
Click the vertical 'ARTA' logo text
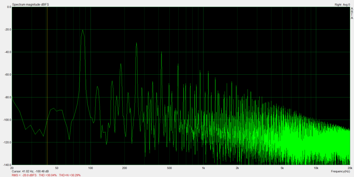[352, 13]
